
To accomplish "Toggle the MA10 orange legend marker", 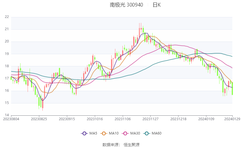I will 104,133.
